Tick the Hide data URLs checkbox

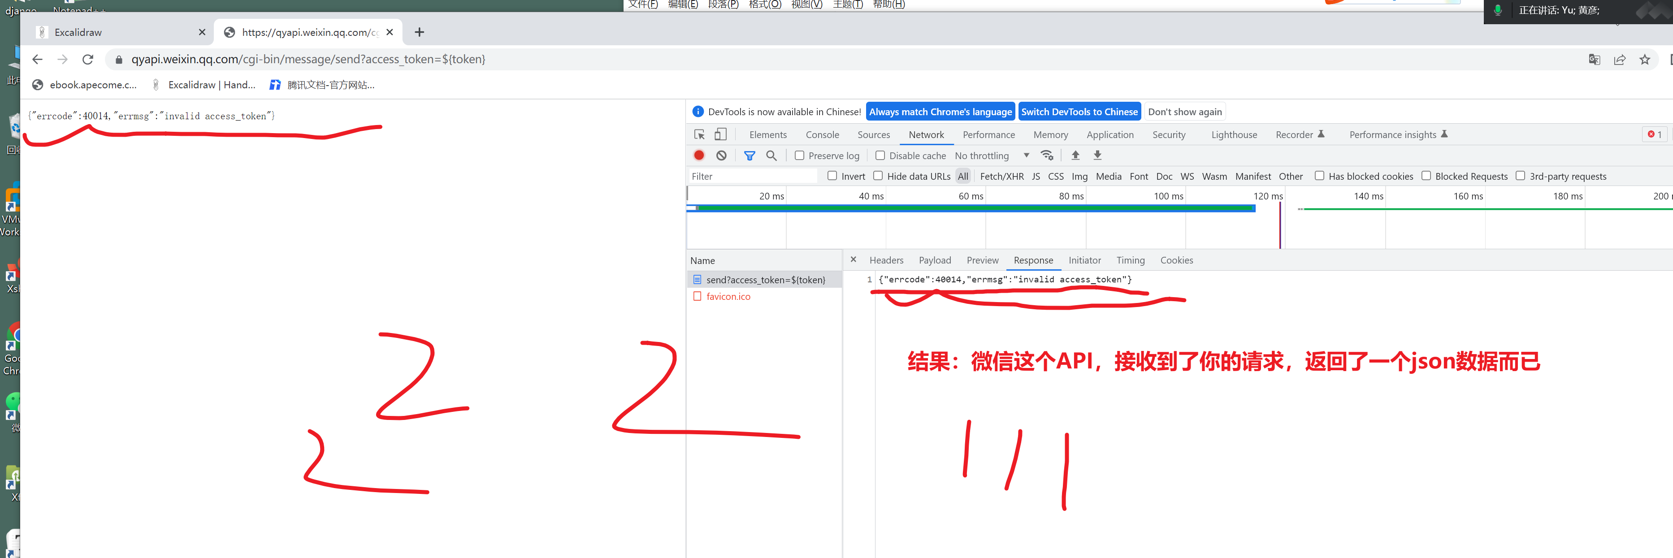(x=878, y=176)
